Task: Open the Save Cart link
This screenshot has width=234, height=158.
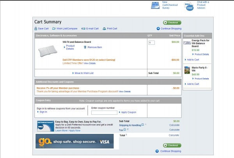Action: pos(43,28)
